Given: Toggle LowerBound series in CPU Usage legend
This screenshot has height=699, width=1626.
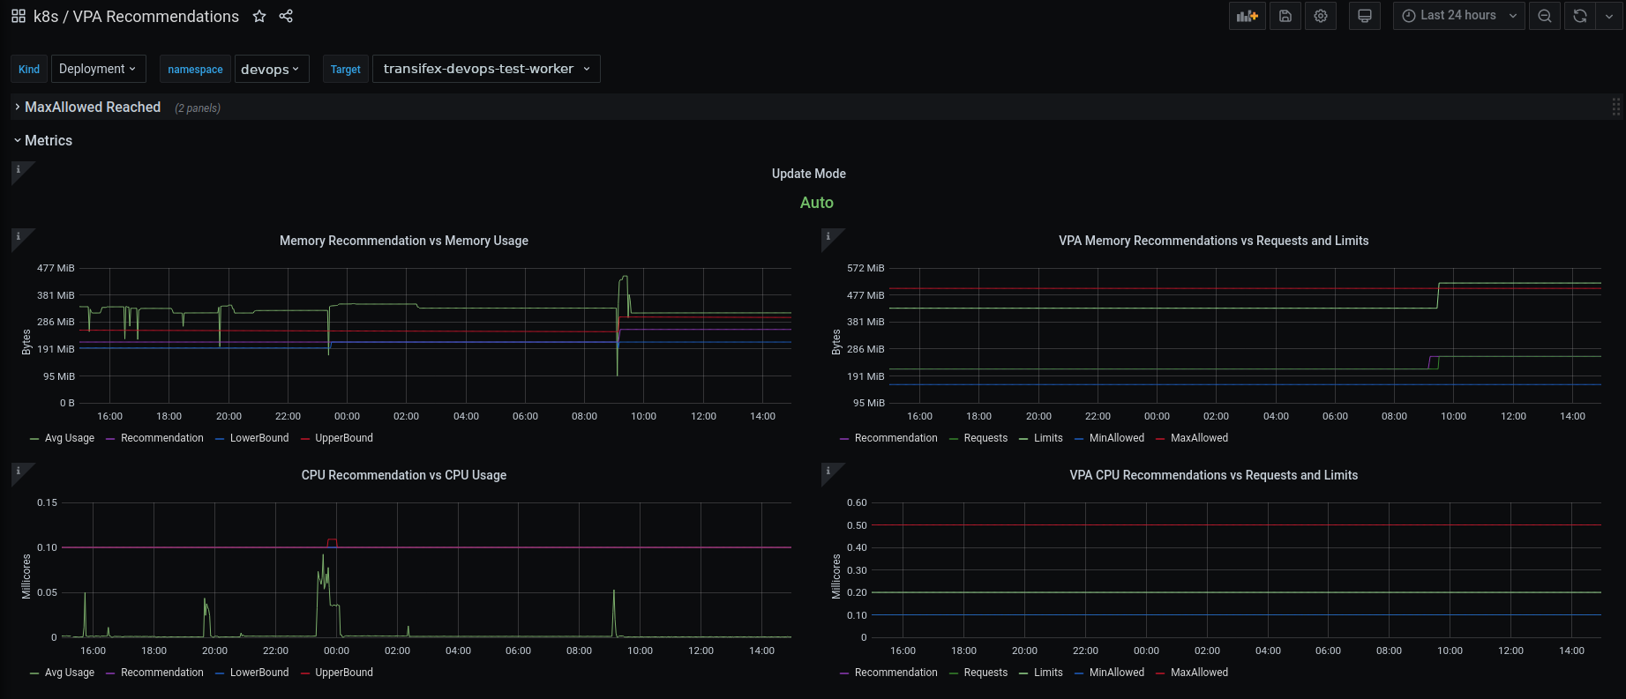Looking at the screenshot, I should [x=259, y=673].
